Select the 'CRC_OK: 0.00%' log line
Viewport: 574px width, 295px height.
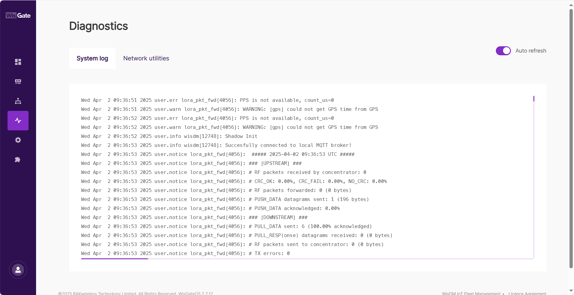pos(234,181)
